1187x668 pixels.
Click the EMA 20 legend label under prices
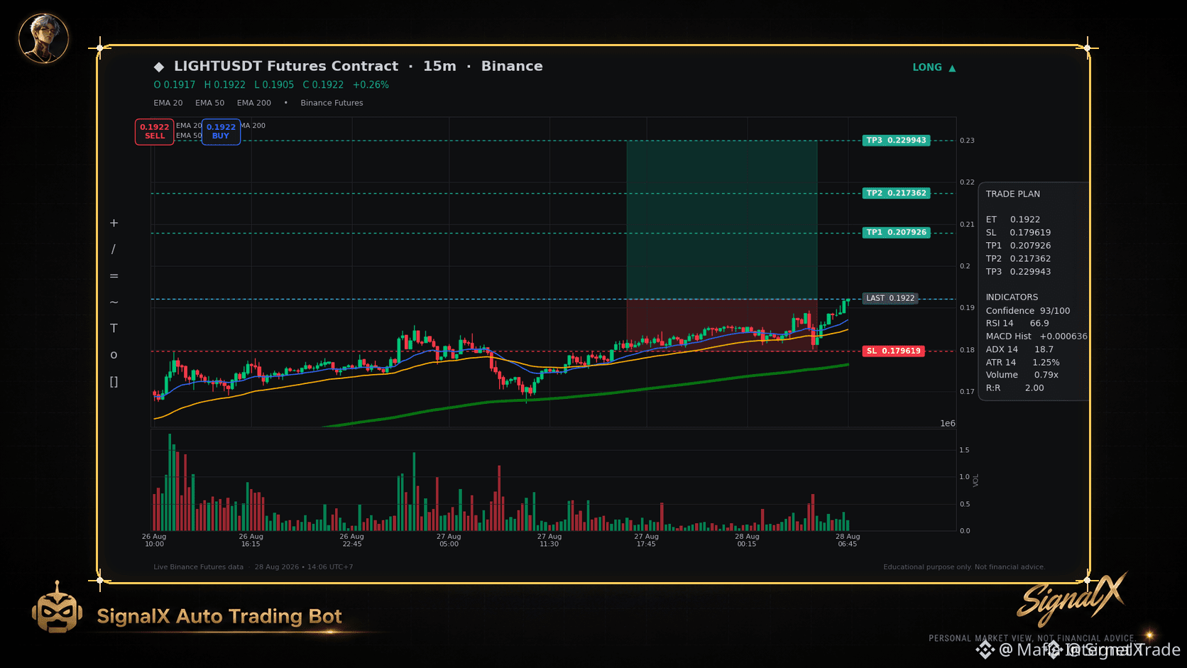168,103
